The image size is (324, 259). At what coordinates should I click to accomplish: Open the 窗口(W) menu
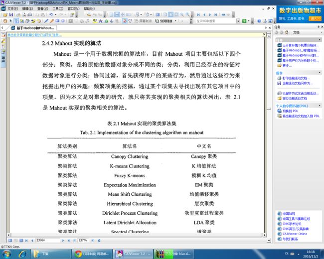coord(73,8)
